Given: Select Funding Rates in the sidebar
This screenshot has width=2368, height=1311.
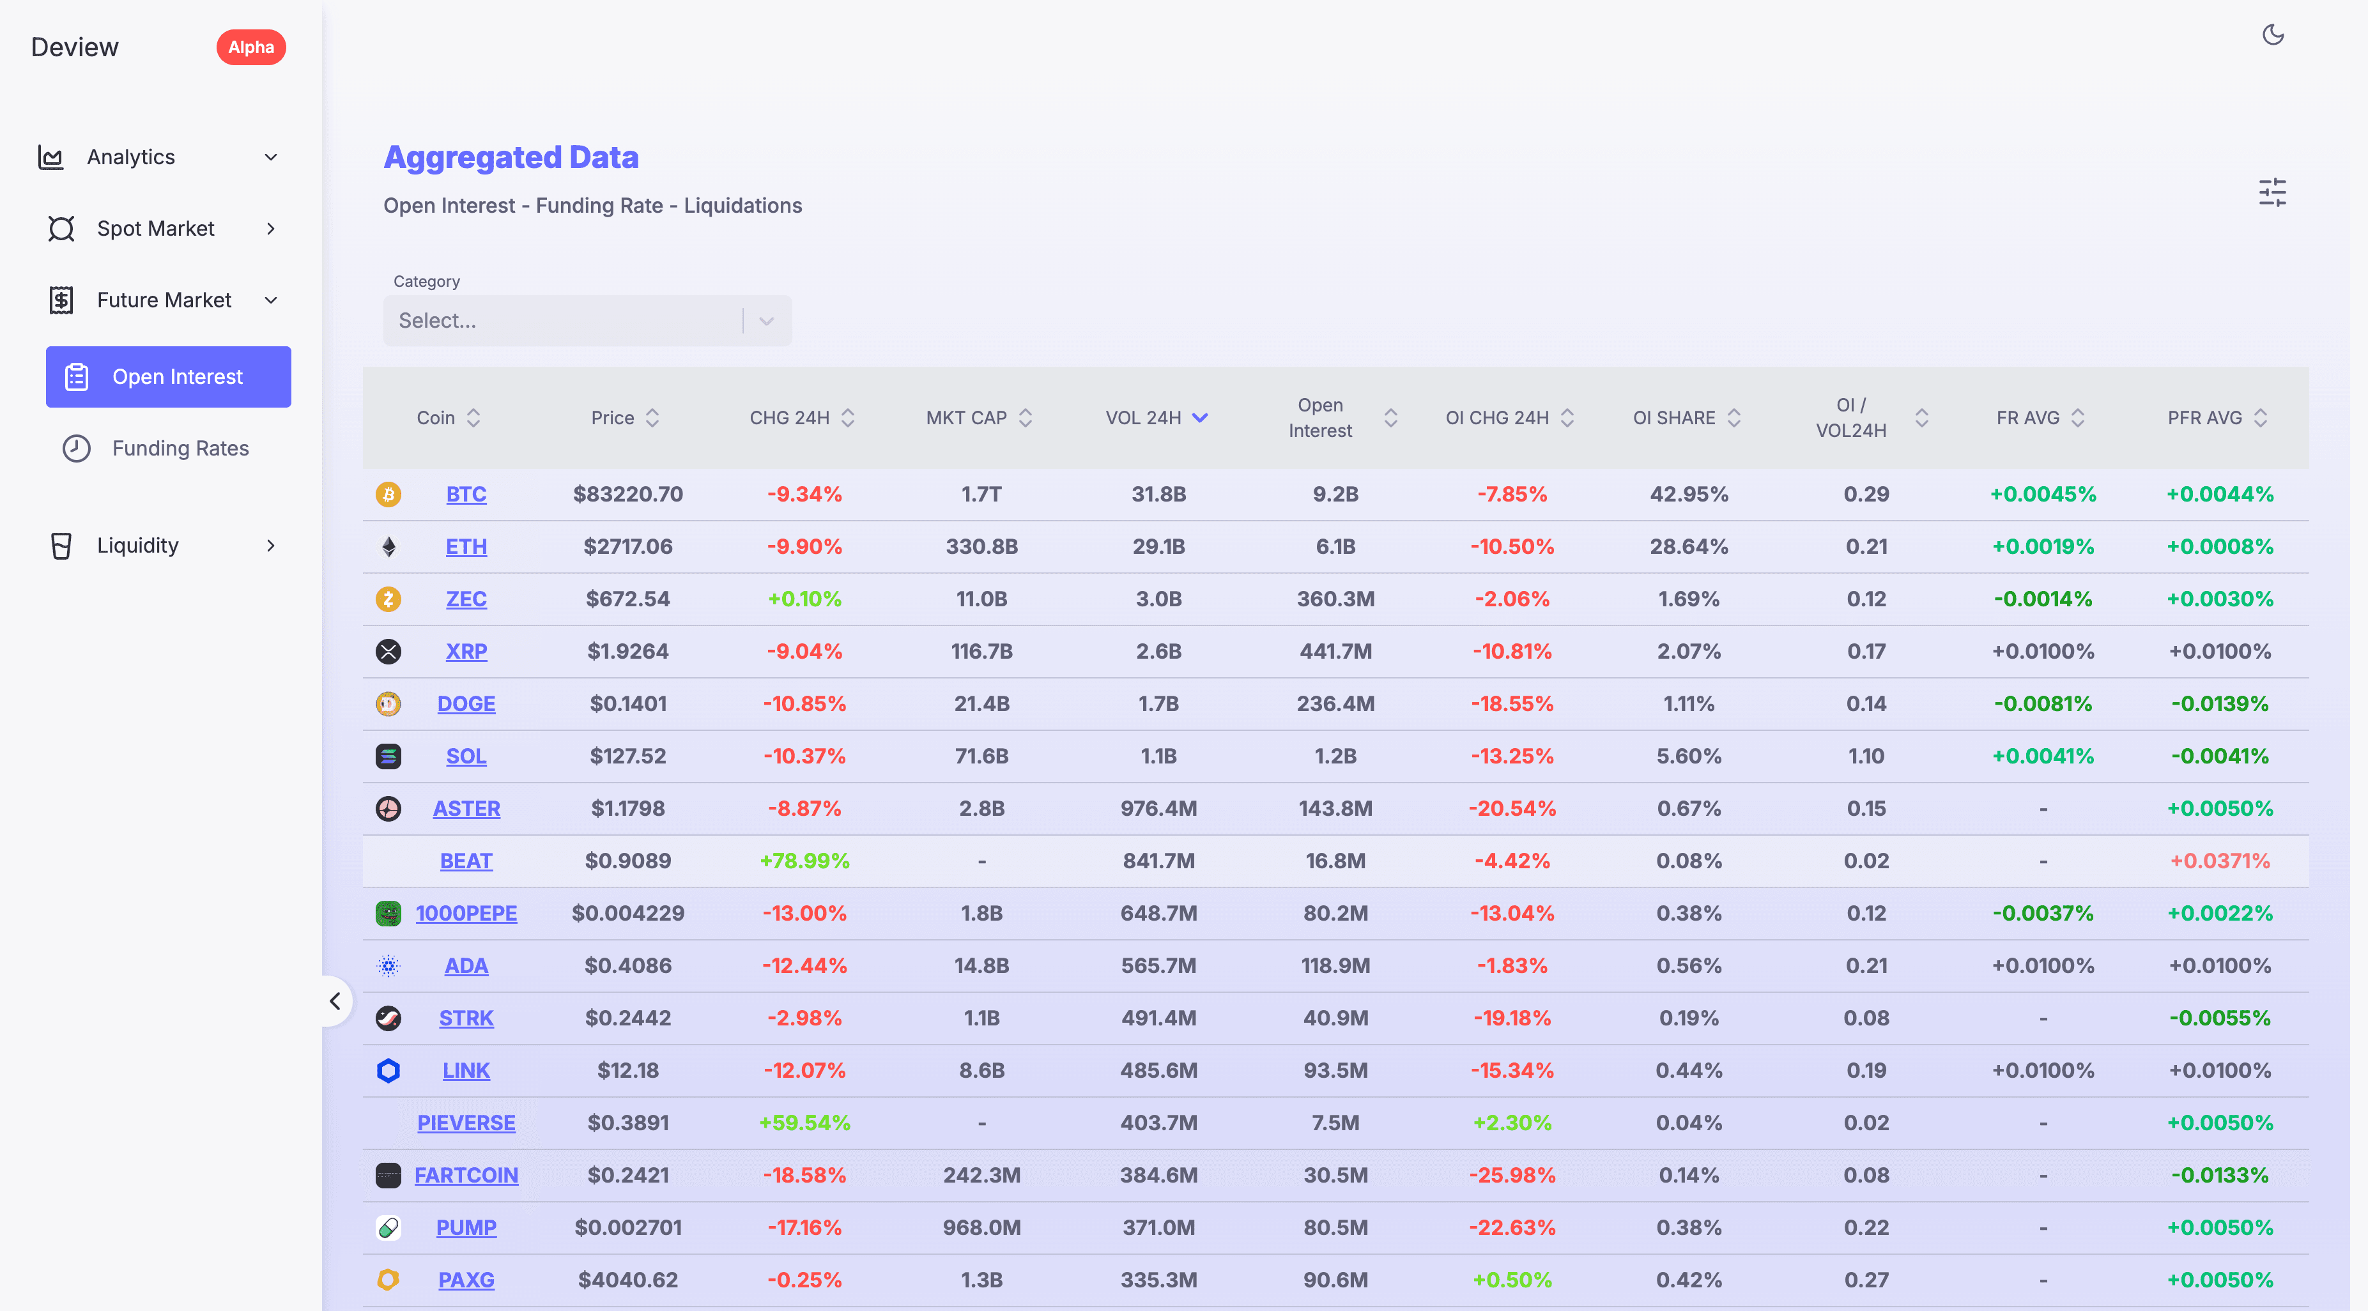Looking at the screenshot, I should coord(180,448).
